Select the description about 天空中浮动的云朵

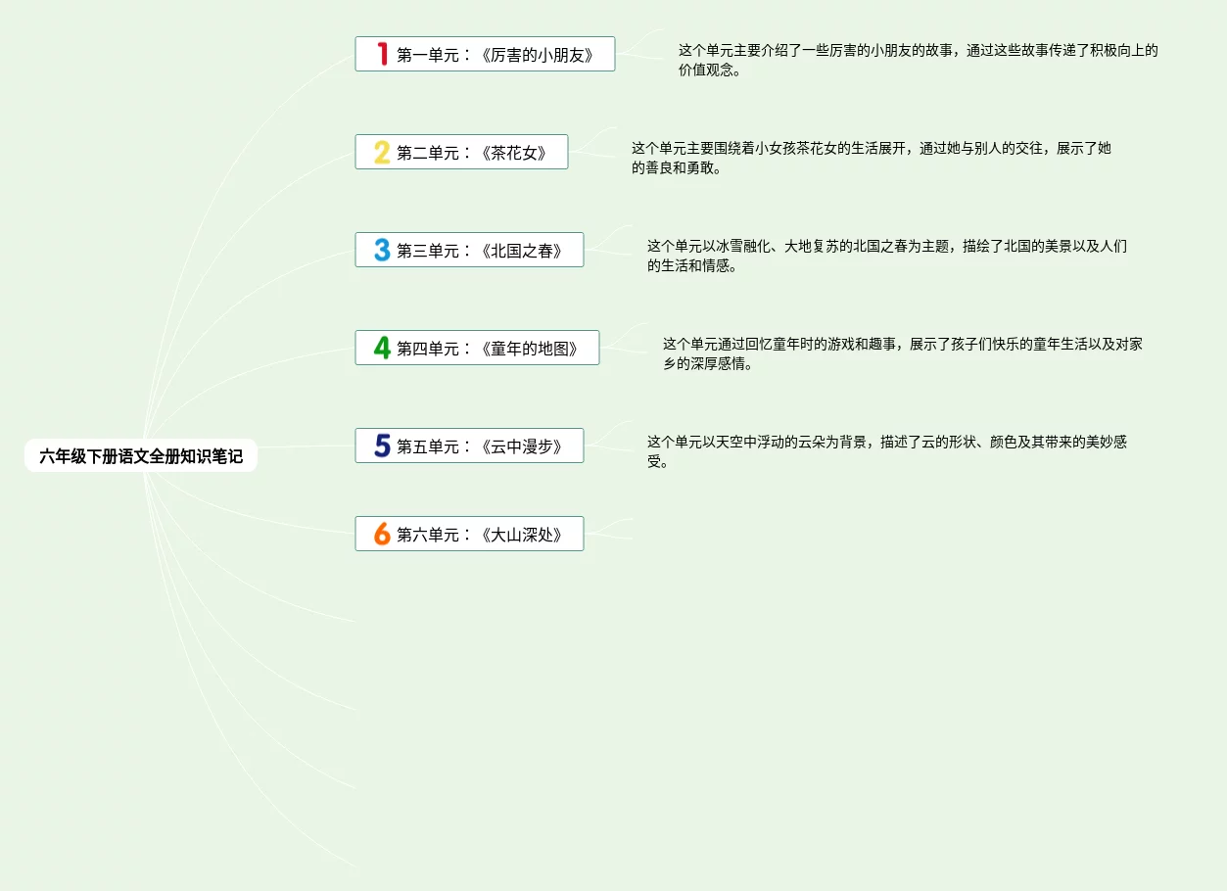[x=887, y=451]
